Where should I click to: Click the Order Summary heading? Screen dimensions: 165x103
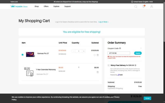117,43
